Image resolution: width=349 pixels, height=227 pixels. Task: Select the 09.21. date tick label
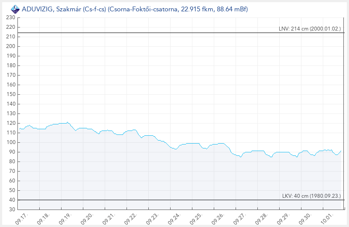(108, 218)
